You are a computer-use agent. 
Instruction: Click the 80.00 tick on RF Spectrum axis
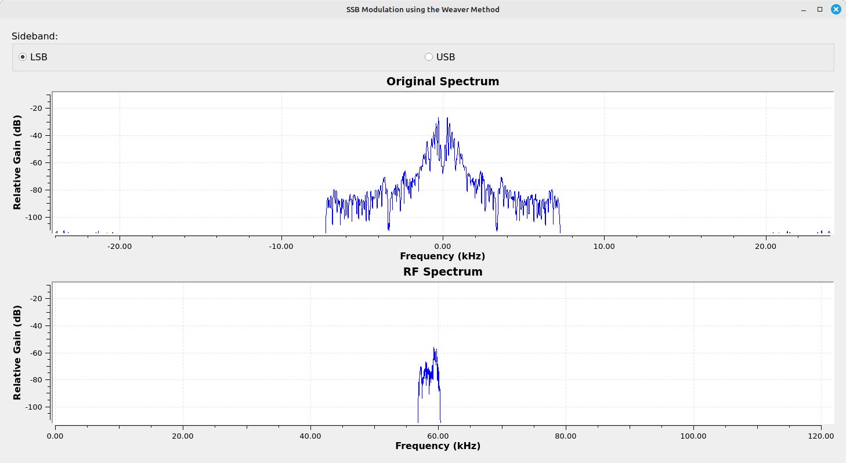pos(566,436)
